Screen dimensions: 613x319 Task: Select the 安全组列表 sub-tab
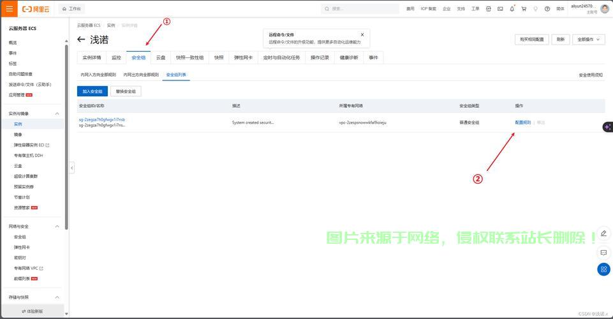176,75
